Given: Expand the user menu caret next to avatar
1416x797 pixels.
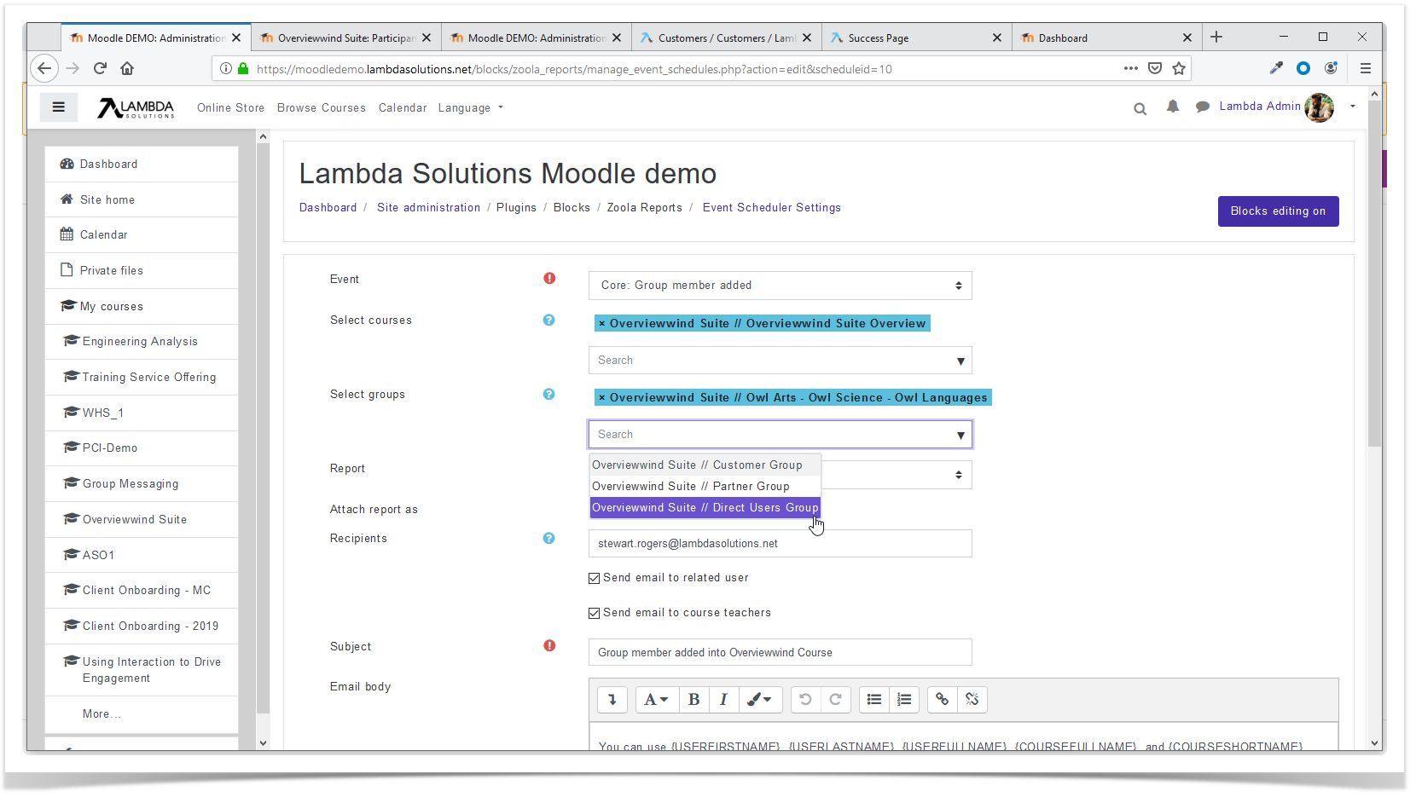Looking at the screenshot, I should point(1353,107).
